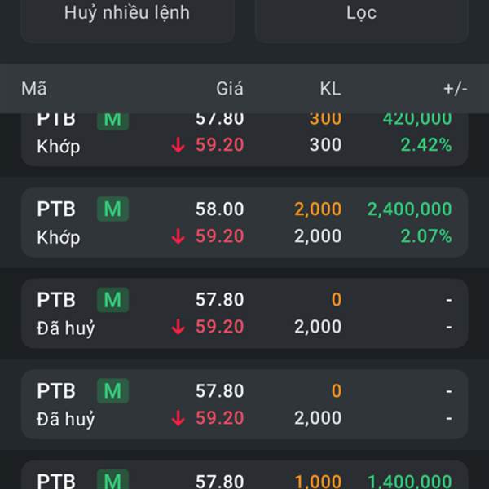Click the M badge on first cancelled order

[x=113, y=300]
